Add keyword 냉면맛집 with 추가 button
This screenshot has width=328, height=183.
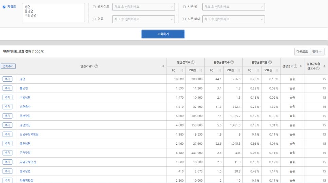tap(7, 125)
